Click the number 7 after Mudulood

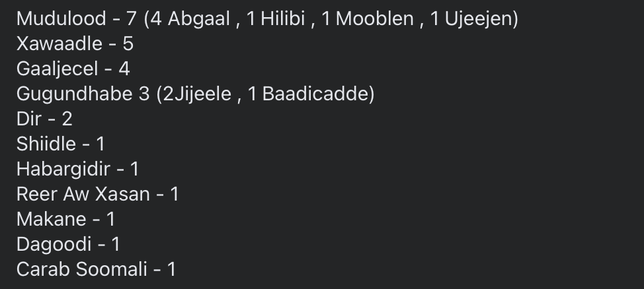click(131, 19)
